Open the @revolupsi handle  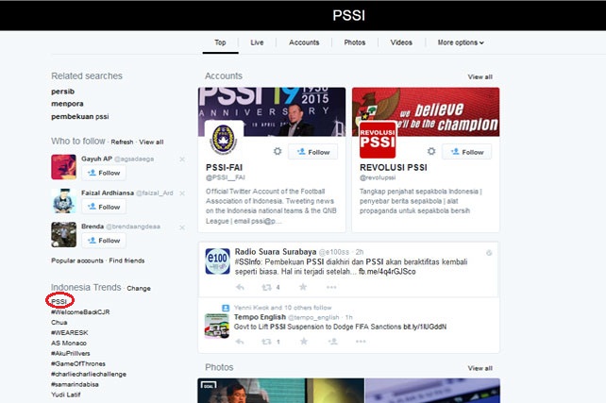click(378, 177)
